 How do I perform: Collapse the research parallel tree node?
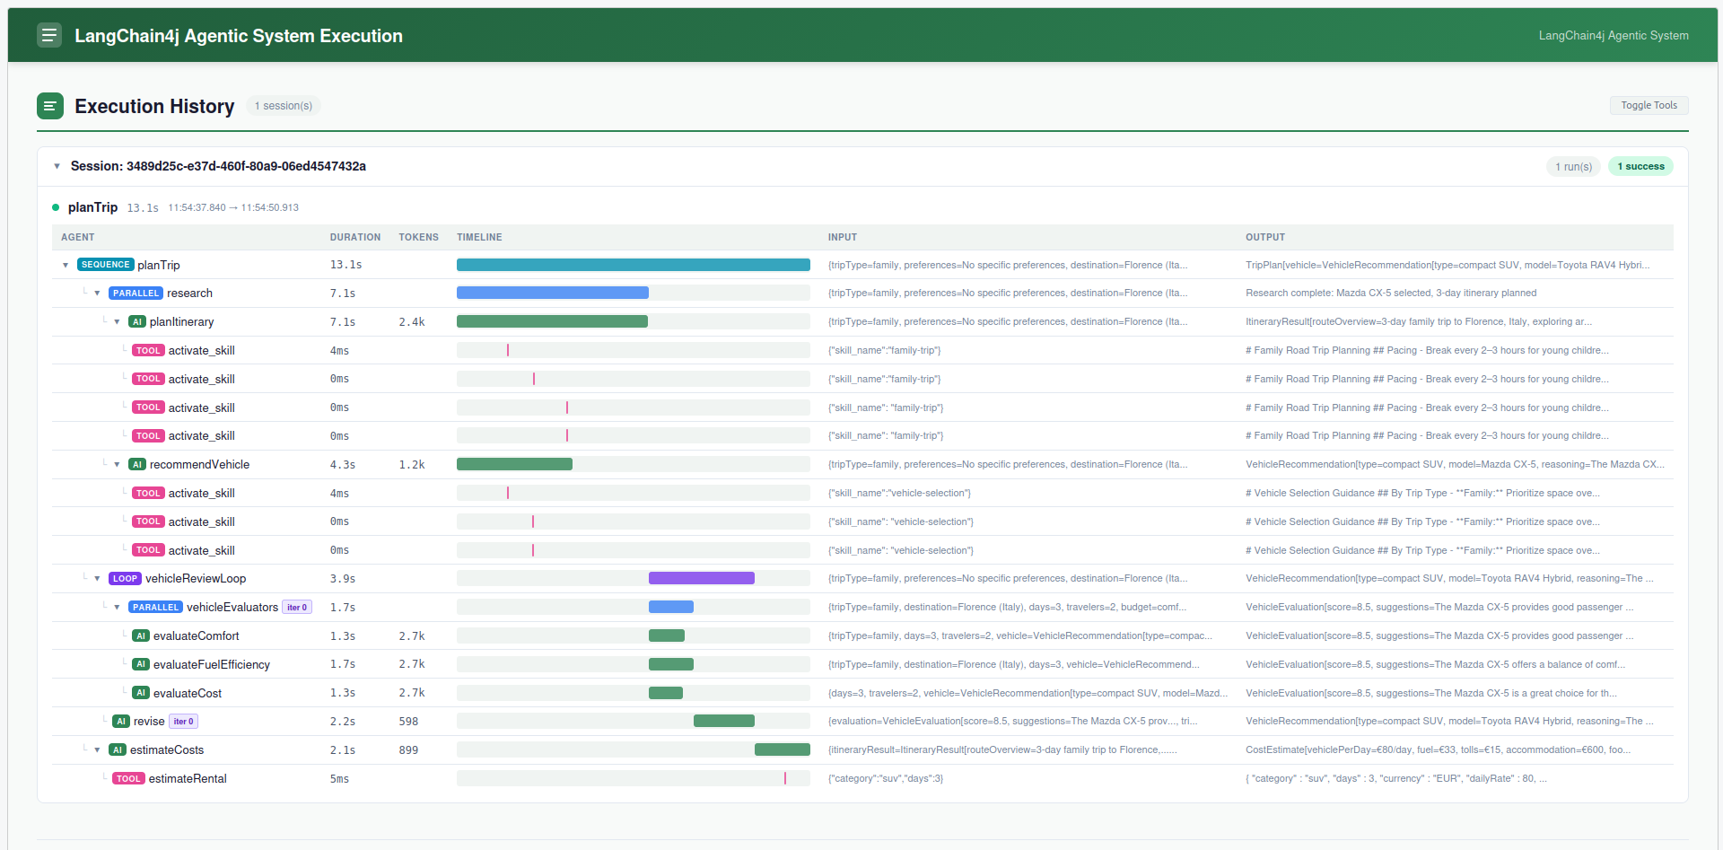click(97, 294)
